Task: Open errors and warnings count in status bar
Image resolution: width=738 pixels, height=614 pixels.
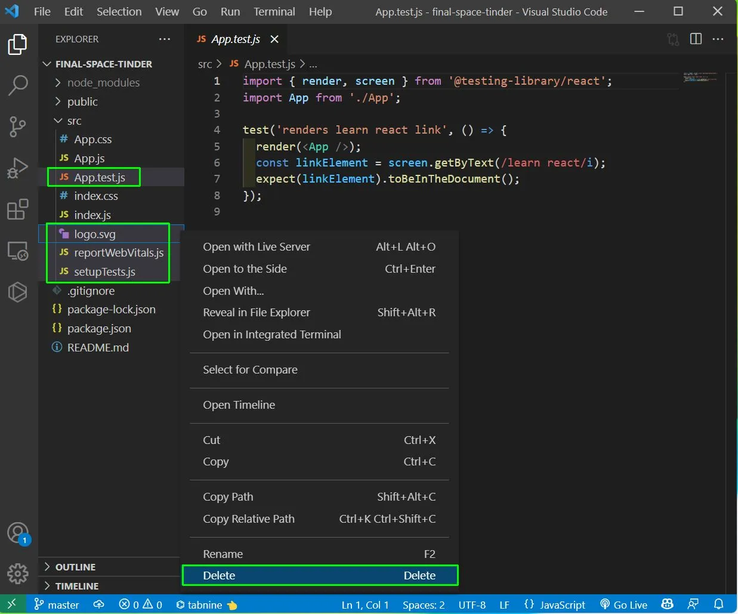Action: click(x=141, y=604)
